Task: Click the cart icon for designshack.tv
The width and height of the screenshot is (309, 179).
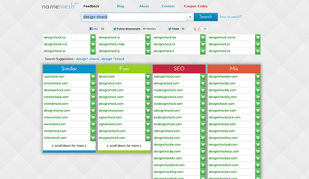Action: [258, 44]
